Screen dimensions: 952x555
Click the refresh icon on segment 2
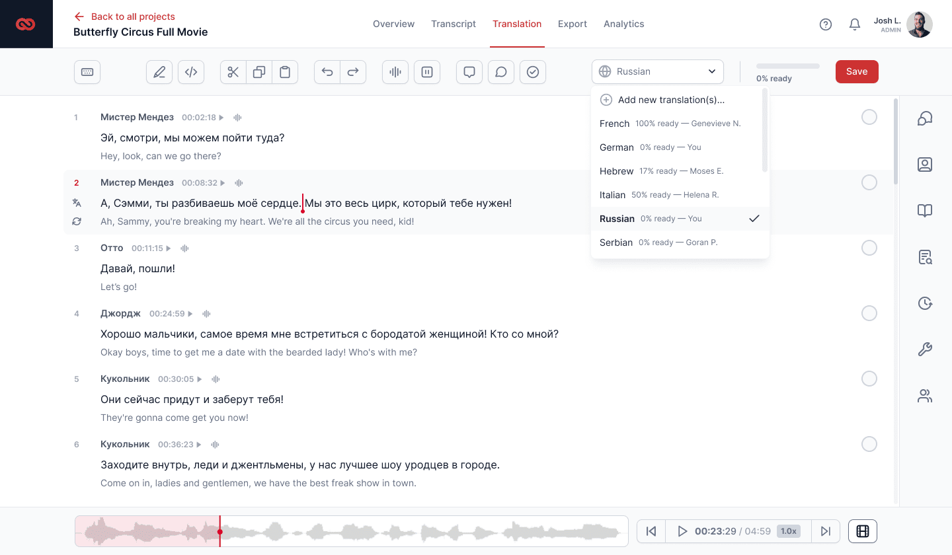(77, 221)
